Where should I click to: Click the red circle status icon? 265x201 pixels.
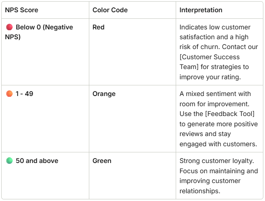[9, 27]
